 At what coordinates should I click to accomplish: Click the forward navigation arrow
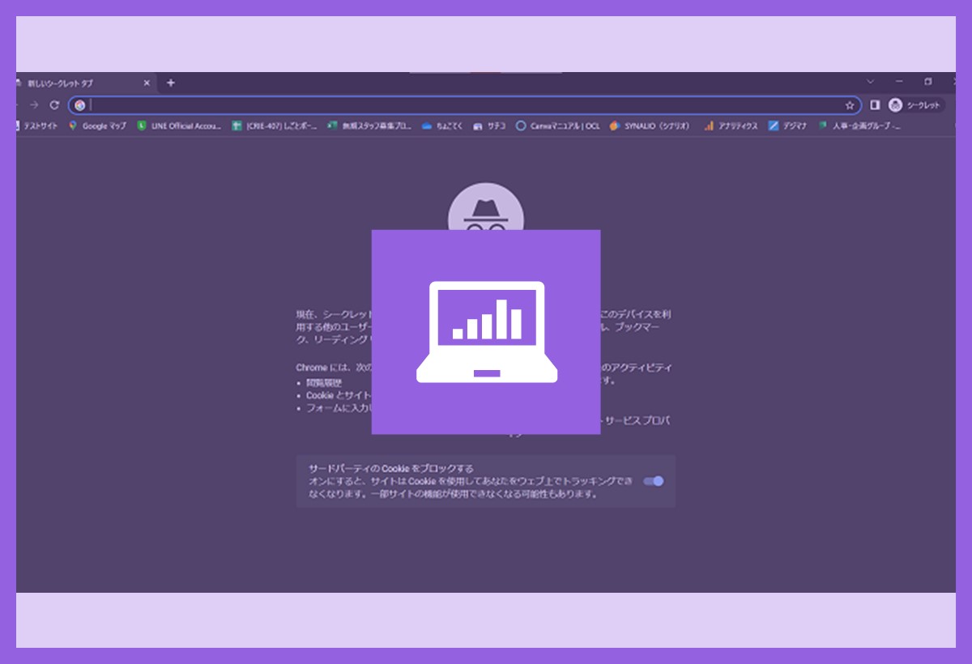coord(34,105)
